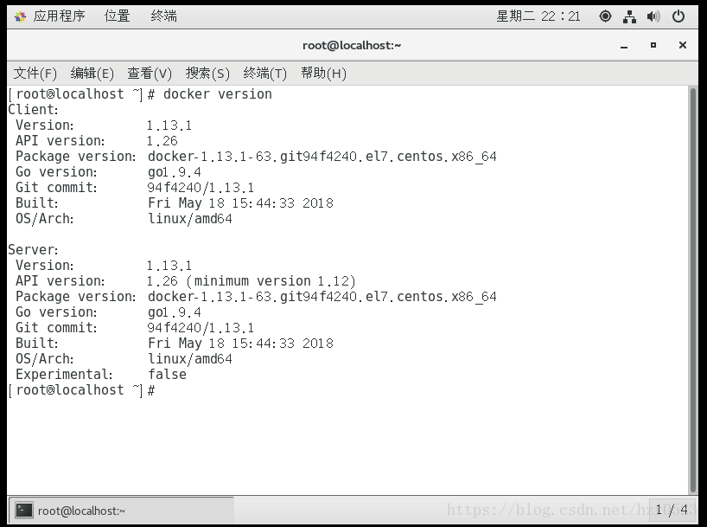This screenshot has width=707, height=527.
Task: Click the screen recording indicator icon
Action: coord(605,16)
